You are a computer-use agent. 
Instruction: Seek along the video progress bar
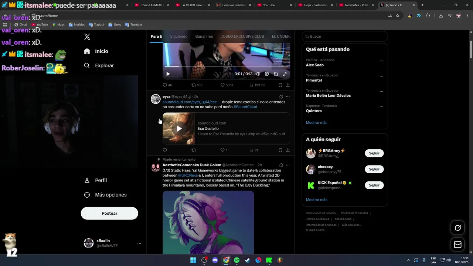(x=226, y=66)
